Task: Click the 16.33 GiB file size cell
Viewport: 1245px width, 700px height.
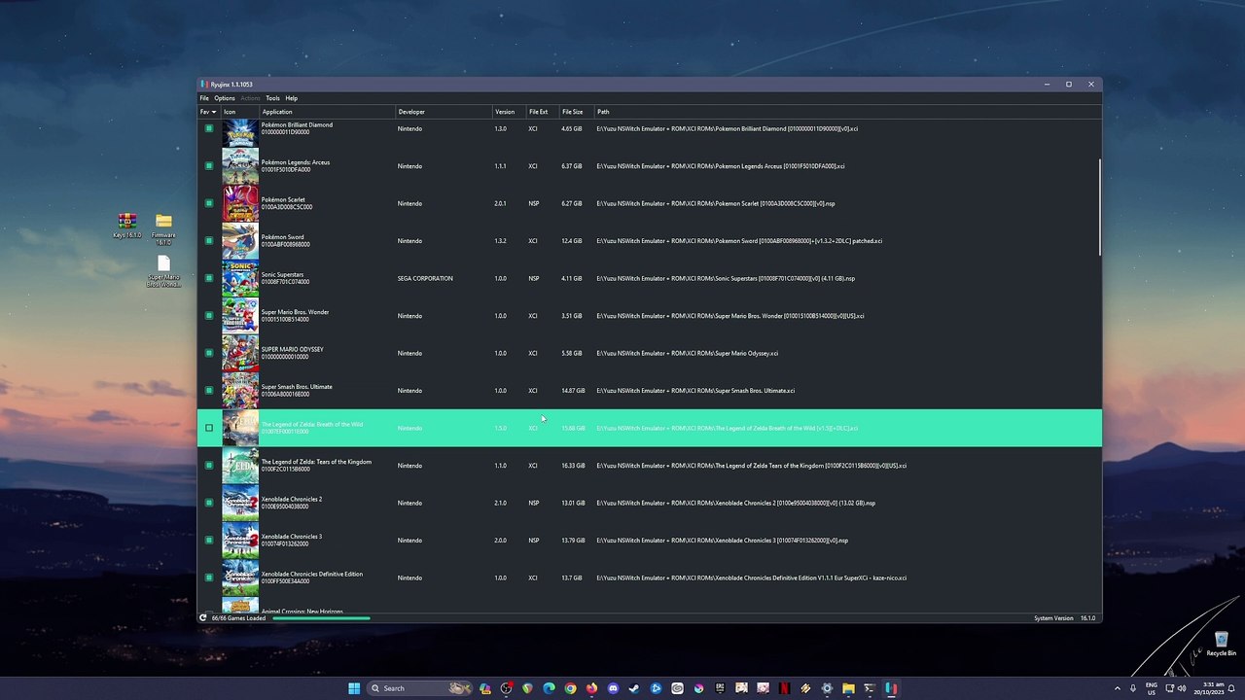Action: point(573,466)
